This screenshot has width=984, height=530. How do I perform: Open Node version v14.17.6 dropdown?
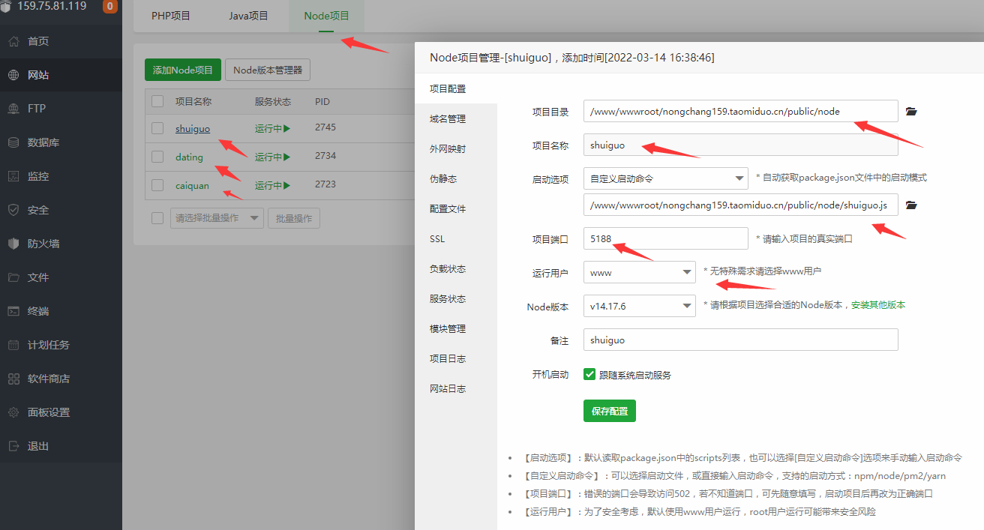639,306
